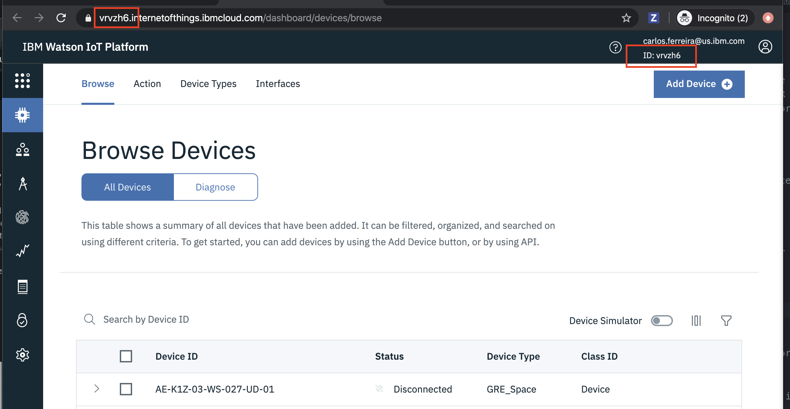Click the table columns configuration icon
Viewport: 790px width, 409px height.
696,321
